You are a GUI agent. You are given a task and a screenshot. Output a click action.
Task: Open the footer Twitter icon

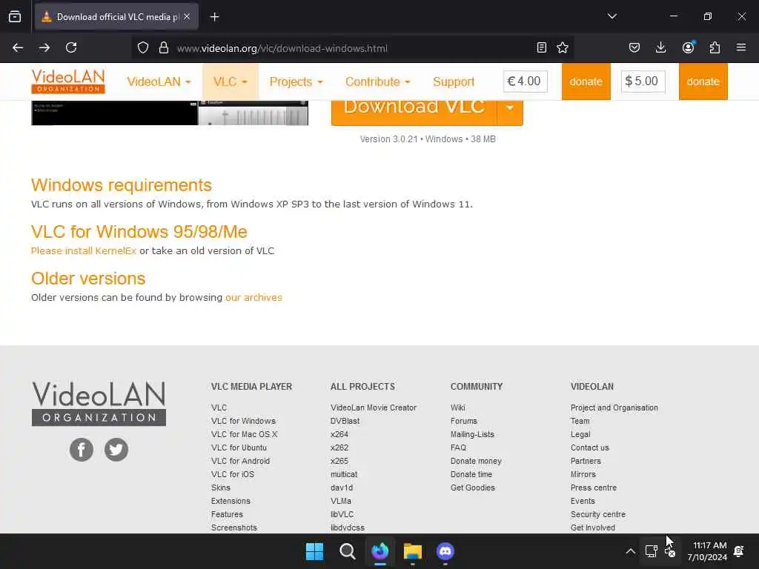[116, 450]
